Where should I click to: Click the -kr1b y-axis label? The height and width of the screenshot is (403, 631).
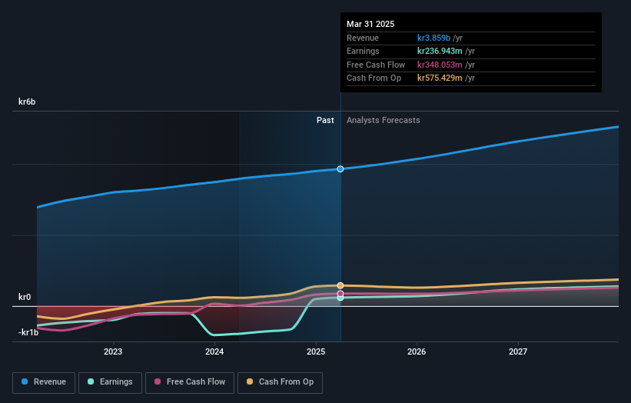pyautogui.click(x=28, y=332)
